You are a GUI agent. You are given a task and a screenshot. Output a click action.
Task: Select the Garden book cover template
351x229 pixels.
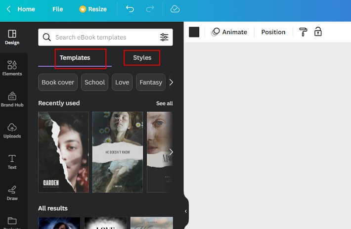point(64,152)
